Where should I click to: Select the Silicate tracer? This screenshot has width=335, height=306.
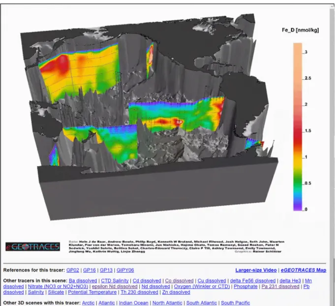(56, 292)
